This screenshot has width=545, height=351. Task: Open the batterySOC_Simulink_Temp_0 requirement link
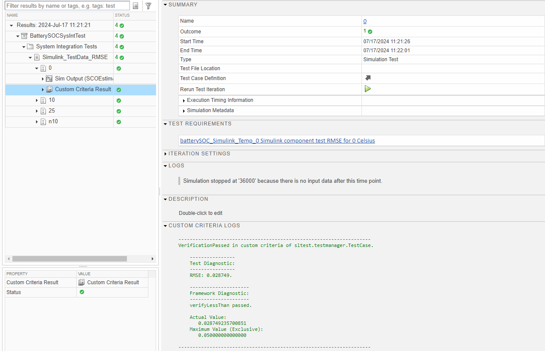(277, 140)
